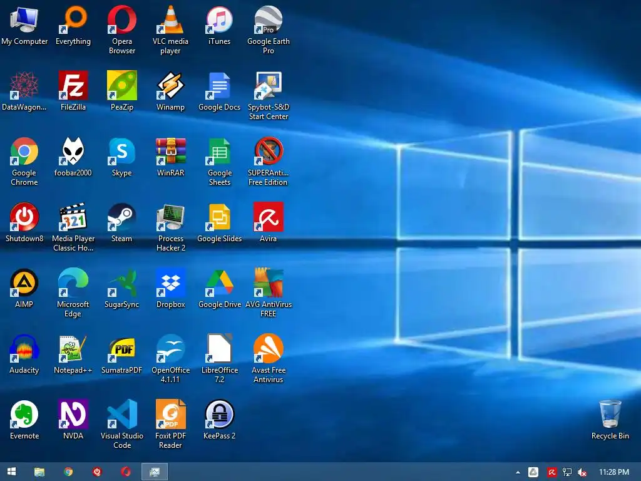The image size is (641, 481).
Task: Click the Shutdown8 taskbar button
Action: coord(97,472)
